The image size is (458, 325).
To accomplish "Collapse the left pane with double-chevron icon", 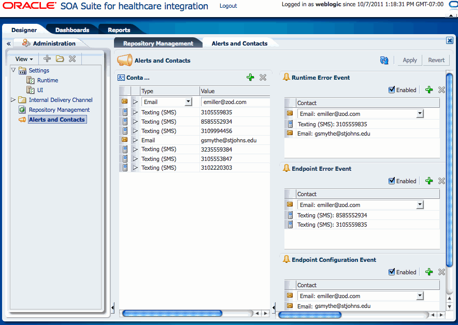I will 8,44.
